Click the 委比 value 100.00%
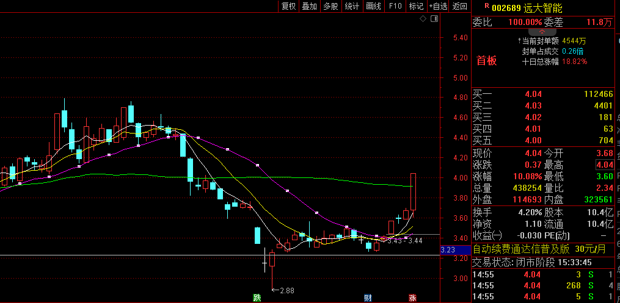620x303 pixels. 525,22
